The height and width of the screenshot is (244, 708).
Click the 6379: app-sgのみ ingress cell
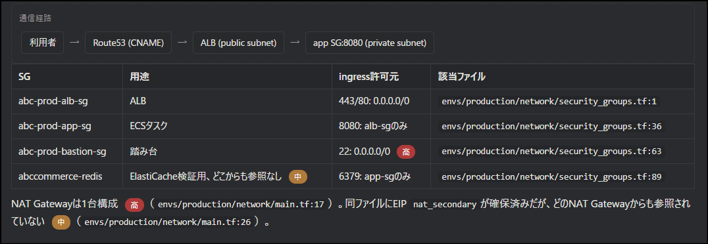(x=381, y=176)
